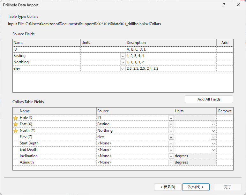Click the star icon beside East (X)

point(16,124)
